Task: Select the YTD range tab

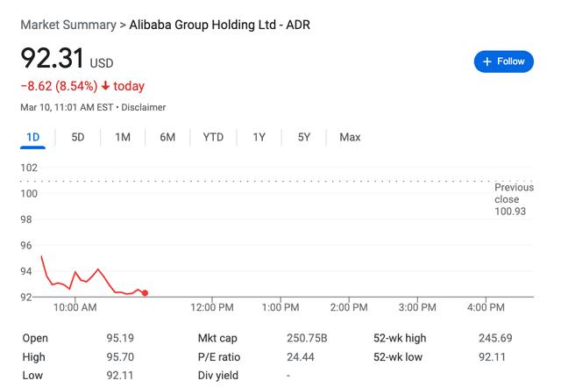Action: [x=213, y=137]
